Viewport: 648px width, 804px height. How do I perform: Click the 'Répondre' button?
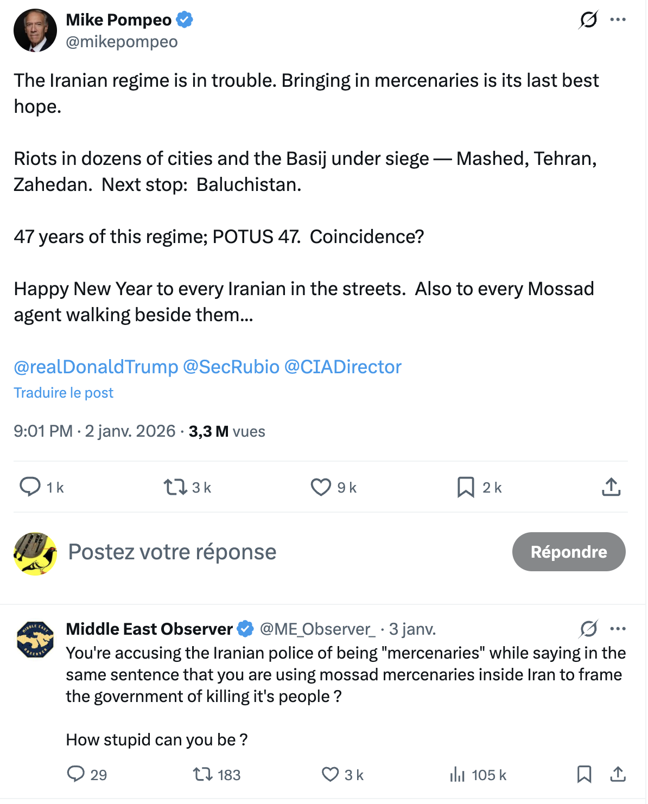pos(568,552)
